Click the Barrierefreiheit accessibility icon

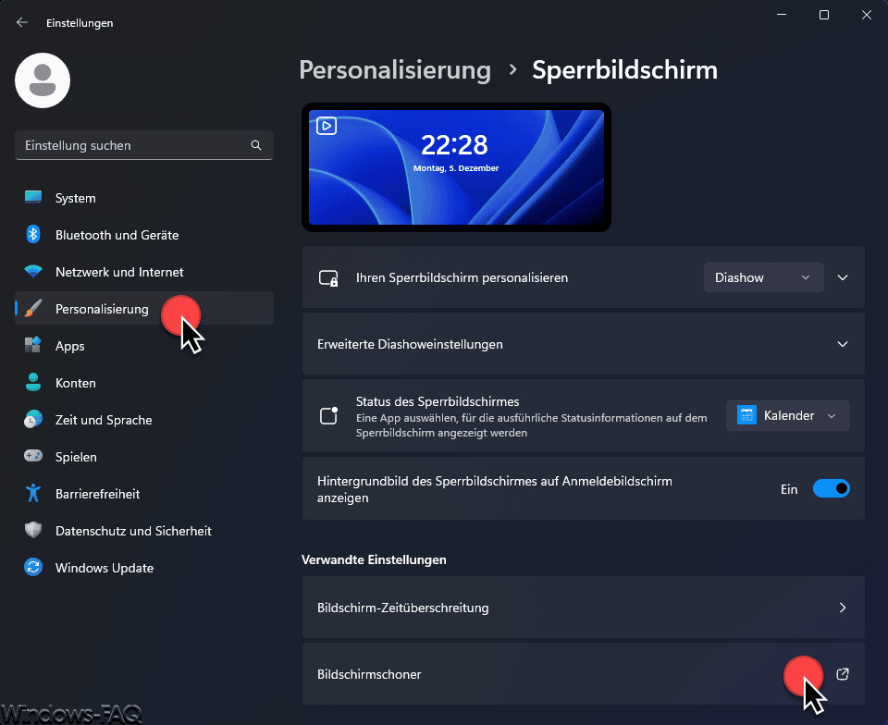(33, 494)
